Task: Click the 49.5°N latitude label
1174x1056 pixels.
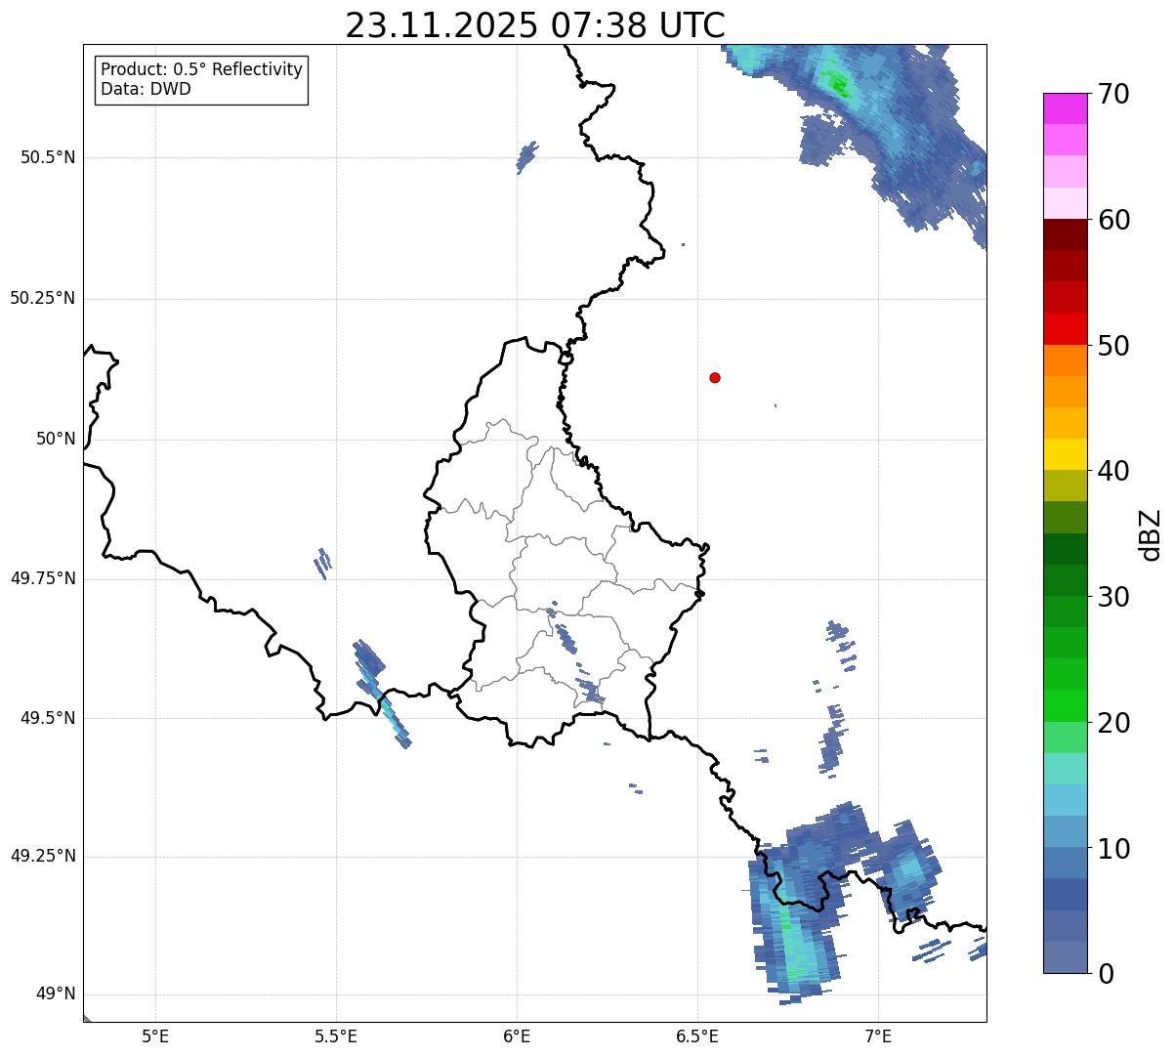Action: click(48, 718)
